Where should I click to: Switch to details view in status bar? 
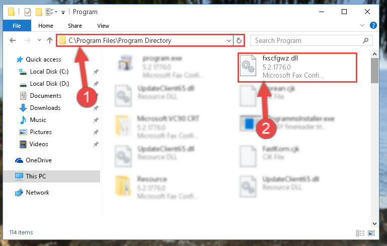point(360,233)
